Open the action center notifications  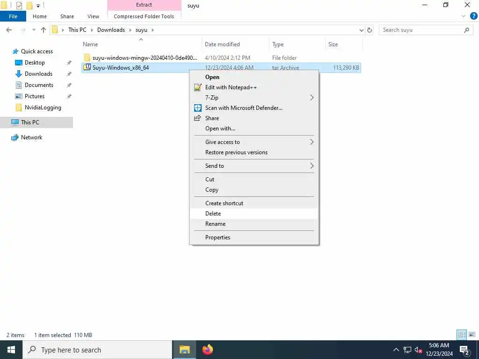[464, 350]
